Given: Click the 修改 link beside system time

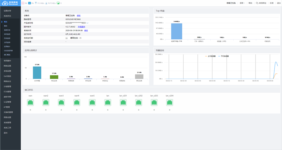Looking at the screenshot, I should 86,31.
